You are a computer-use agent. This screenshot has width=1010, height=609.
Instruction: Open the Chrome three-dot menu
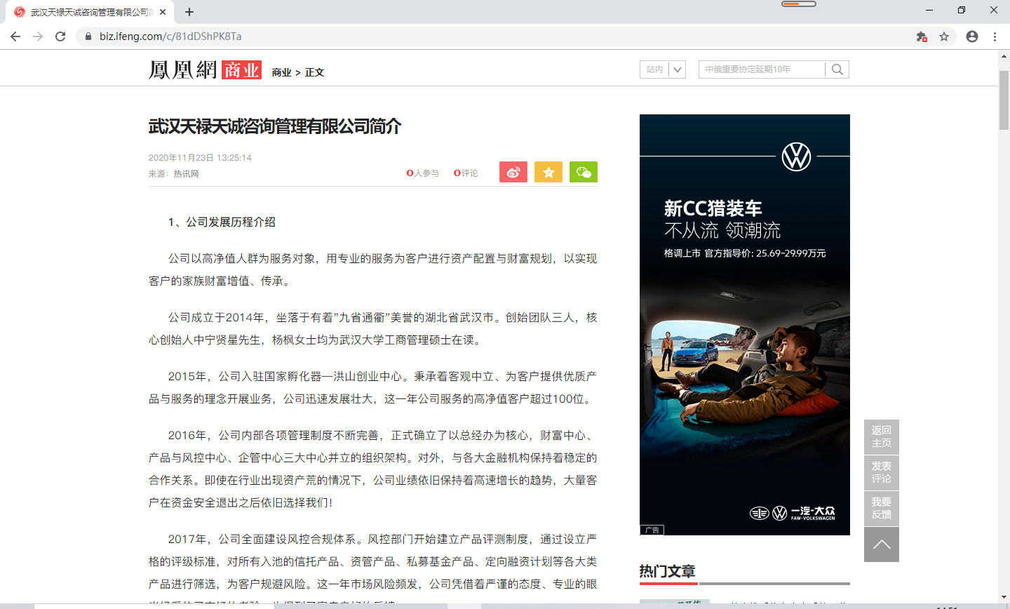coord(995,36)
